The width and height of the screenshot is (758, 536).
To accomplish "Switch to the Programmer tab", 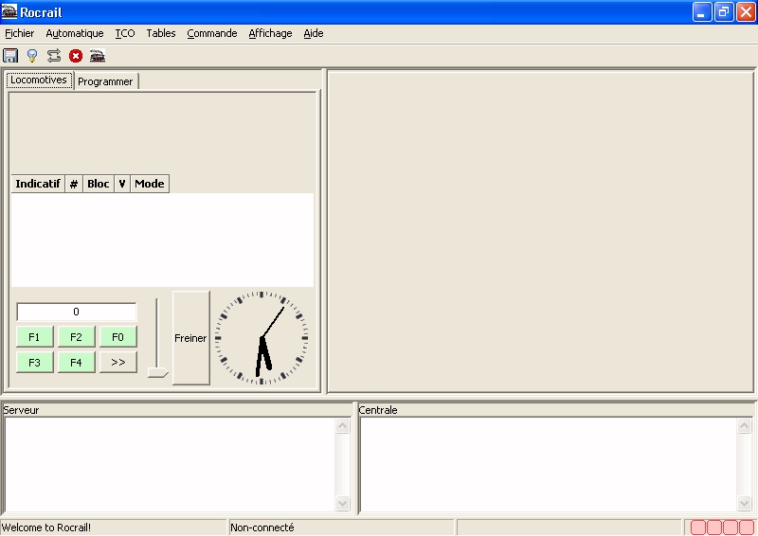I will [x=105, y=81].
